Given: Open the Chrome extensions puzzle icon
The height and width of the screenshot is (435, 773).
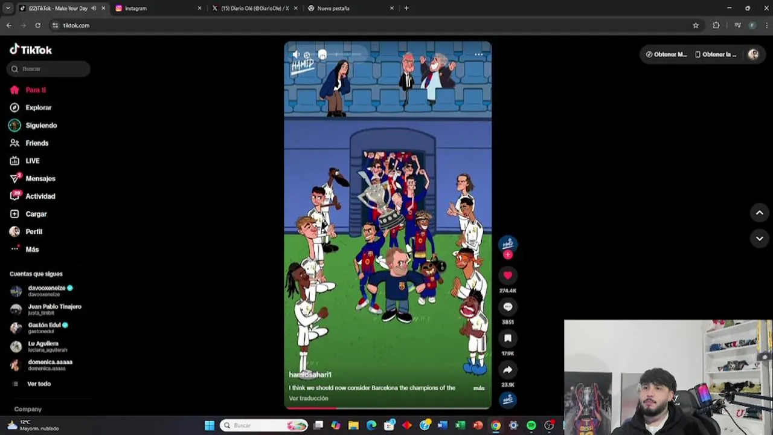Looking at the screenshot, I should click(x=716, y=25).
